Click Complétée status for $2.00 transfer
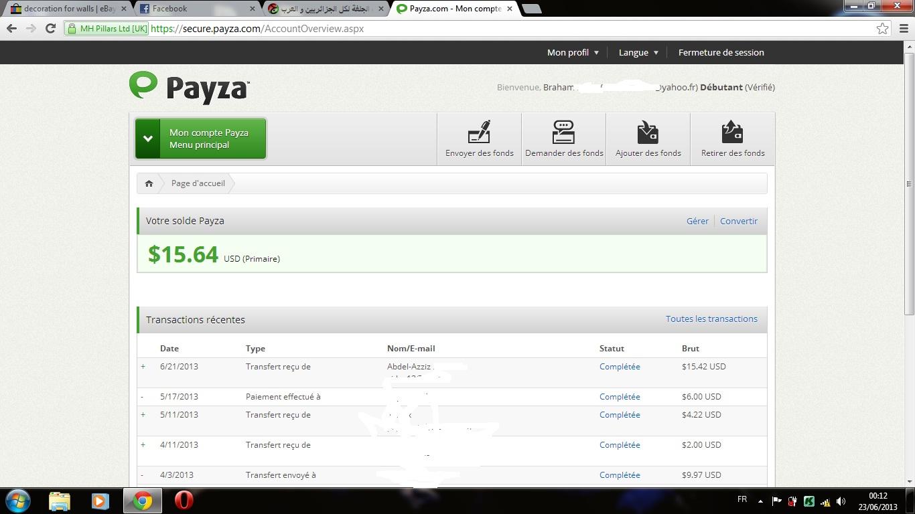The width and height of the screenshot is (915, 514). click(620, 445)
